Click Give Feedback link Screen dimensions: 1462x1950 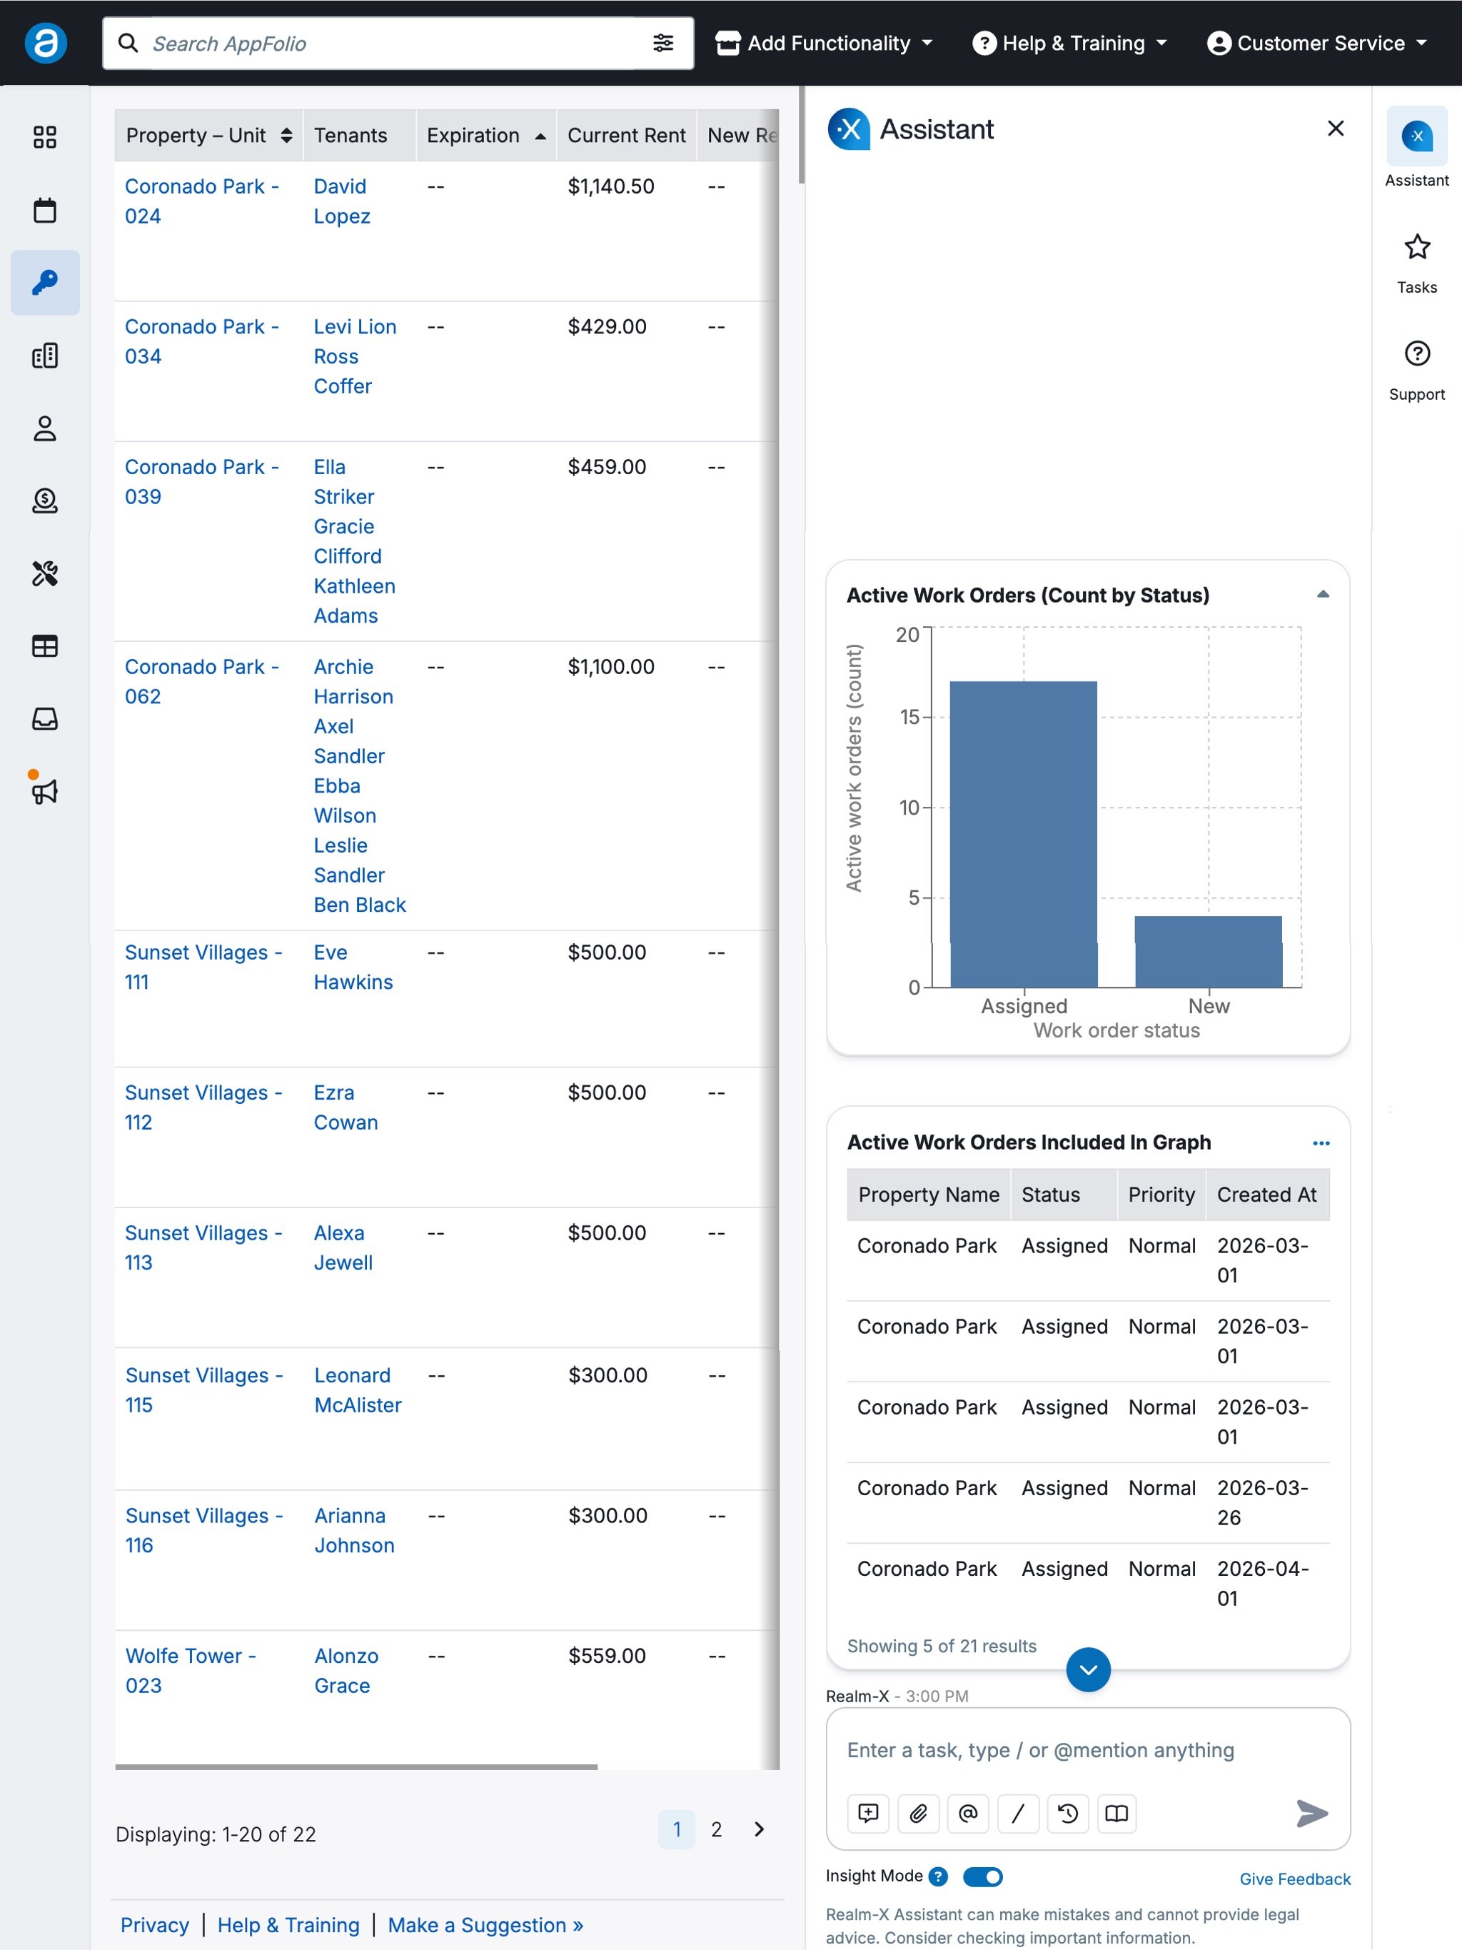(x=1294, y=1879)
